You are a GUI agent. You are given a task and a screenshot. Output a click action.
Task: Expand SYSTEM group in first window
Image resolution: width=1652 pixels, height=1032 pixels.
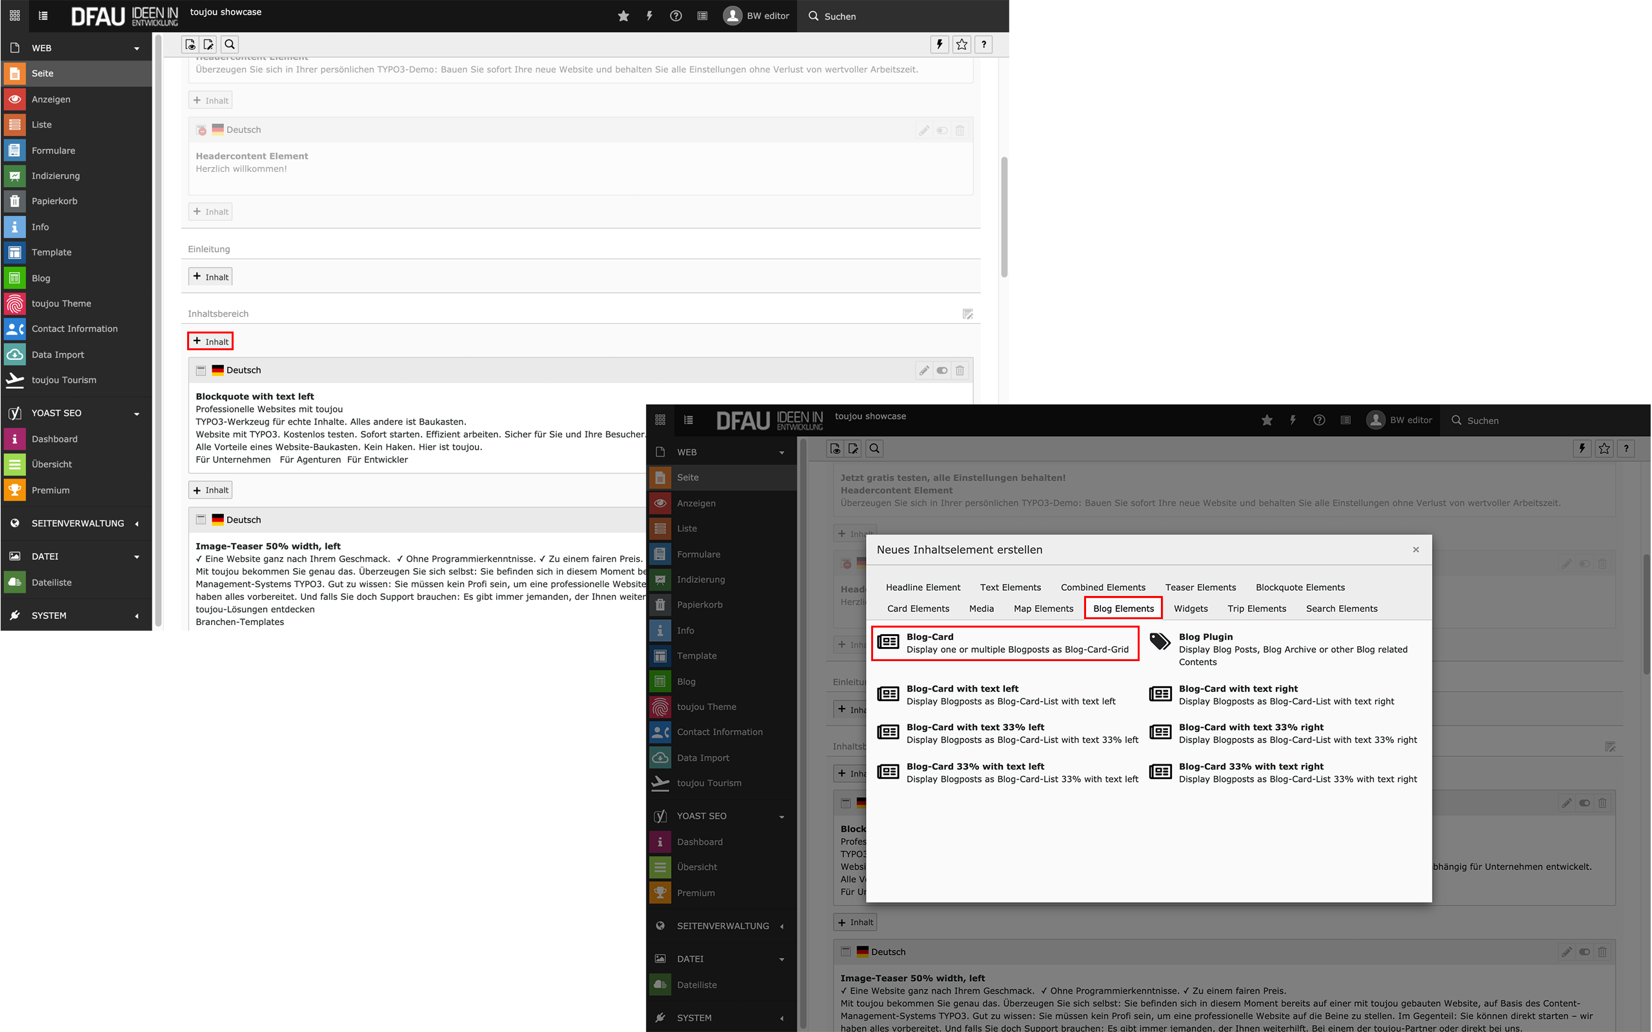point(76,615)
